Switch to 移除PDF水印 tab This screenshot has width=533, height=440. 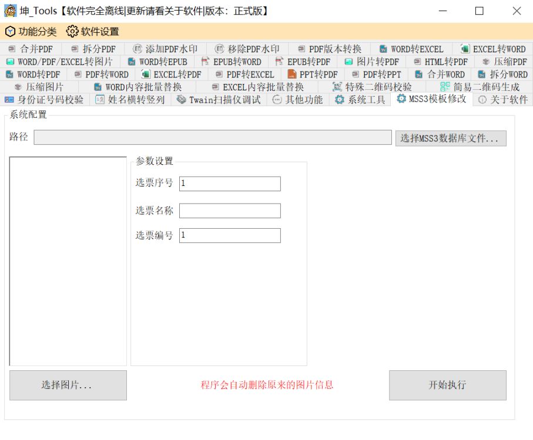[x=247, y=49]
